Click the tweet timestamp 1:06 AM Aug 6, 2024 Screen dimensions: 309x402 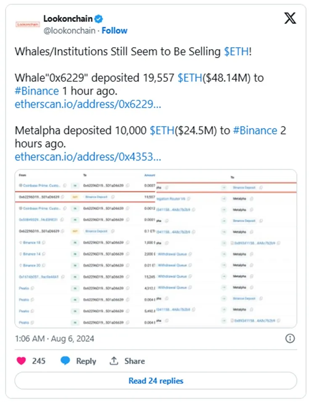click(55, 338)
